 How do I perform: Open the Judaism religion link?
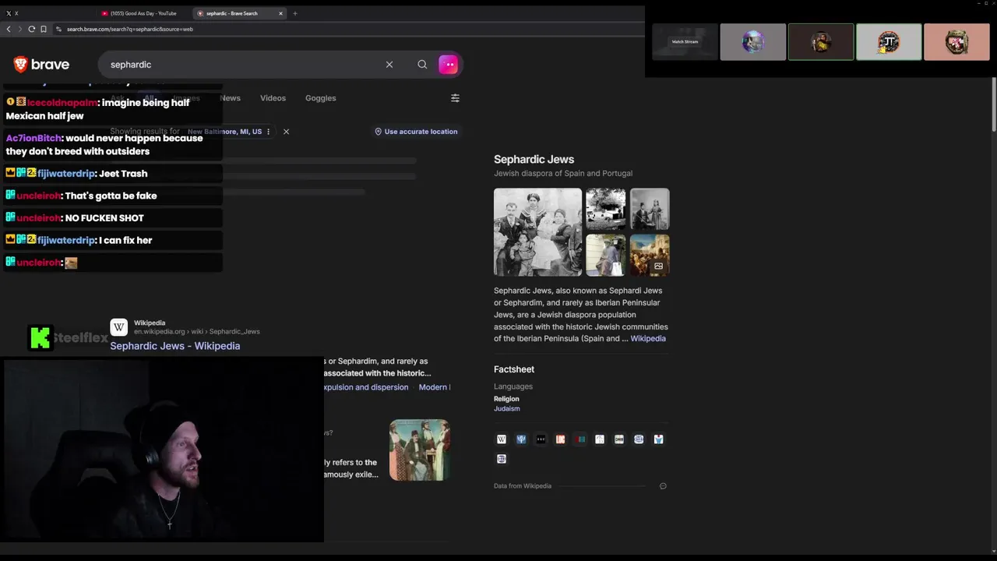(506, 408)
